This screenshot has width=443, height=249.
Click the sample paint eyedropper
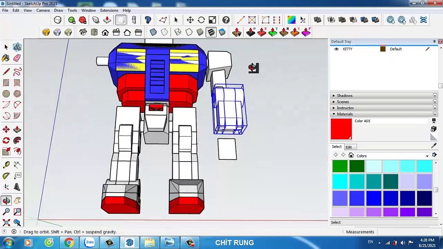434,146
